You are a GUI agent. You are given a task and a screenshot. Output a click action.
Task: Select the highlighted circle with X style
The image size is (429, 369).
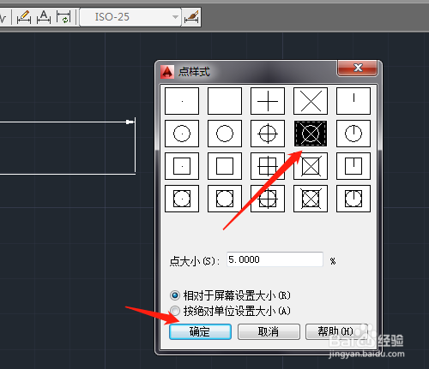[x=311, y=134]
